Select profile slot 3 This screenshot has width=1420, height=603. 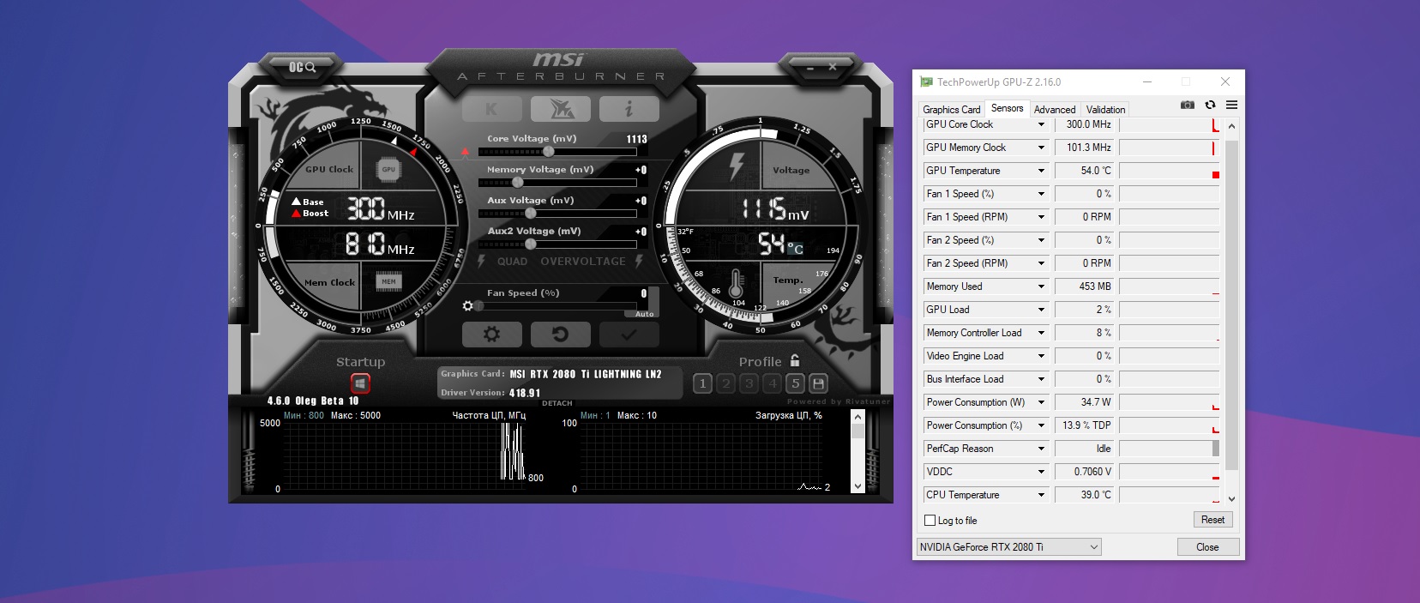click(x=749, y=383)
